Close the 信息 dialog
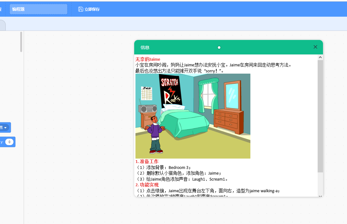 (x=315, y=47)
